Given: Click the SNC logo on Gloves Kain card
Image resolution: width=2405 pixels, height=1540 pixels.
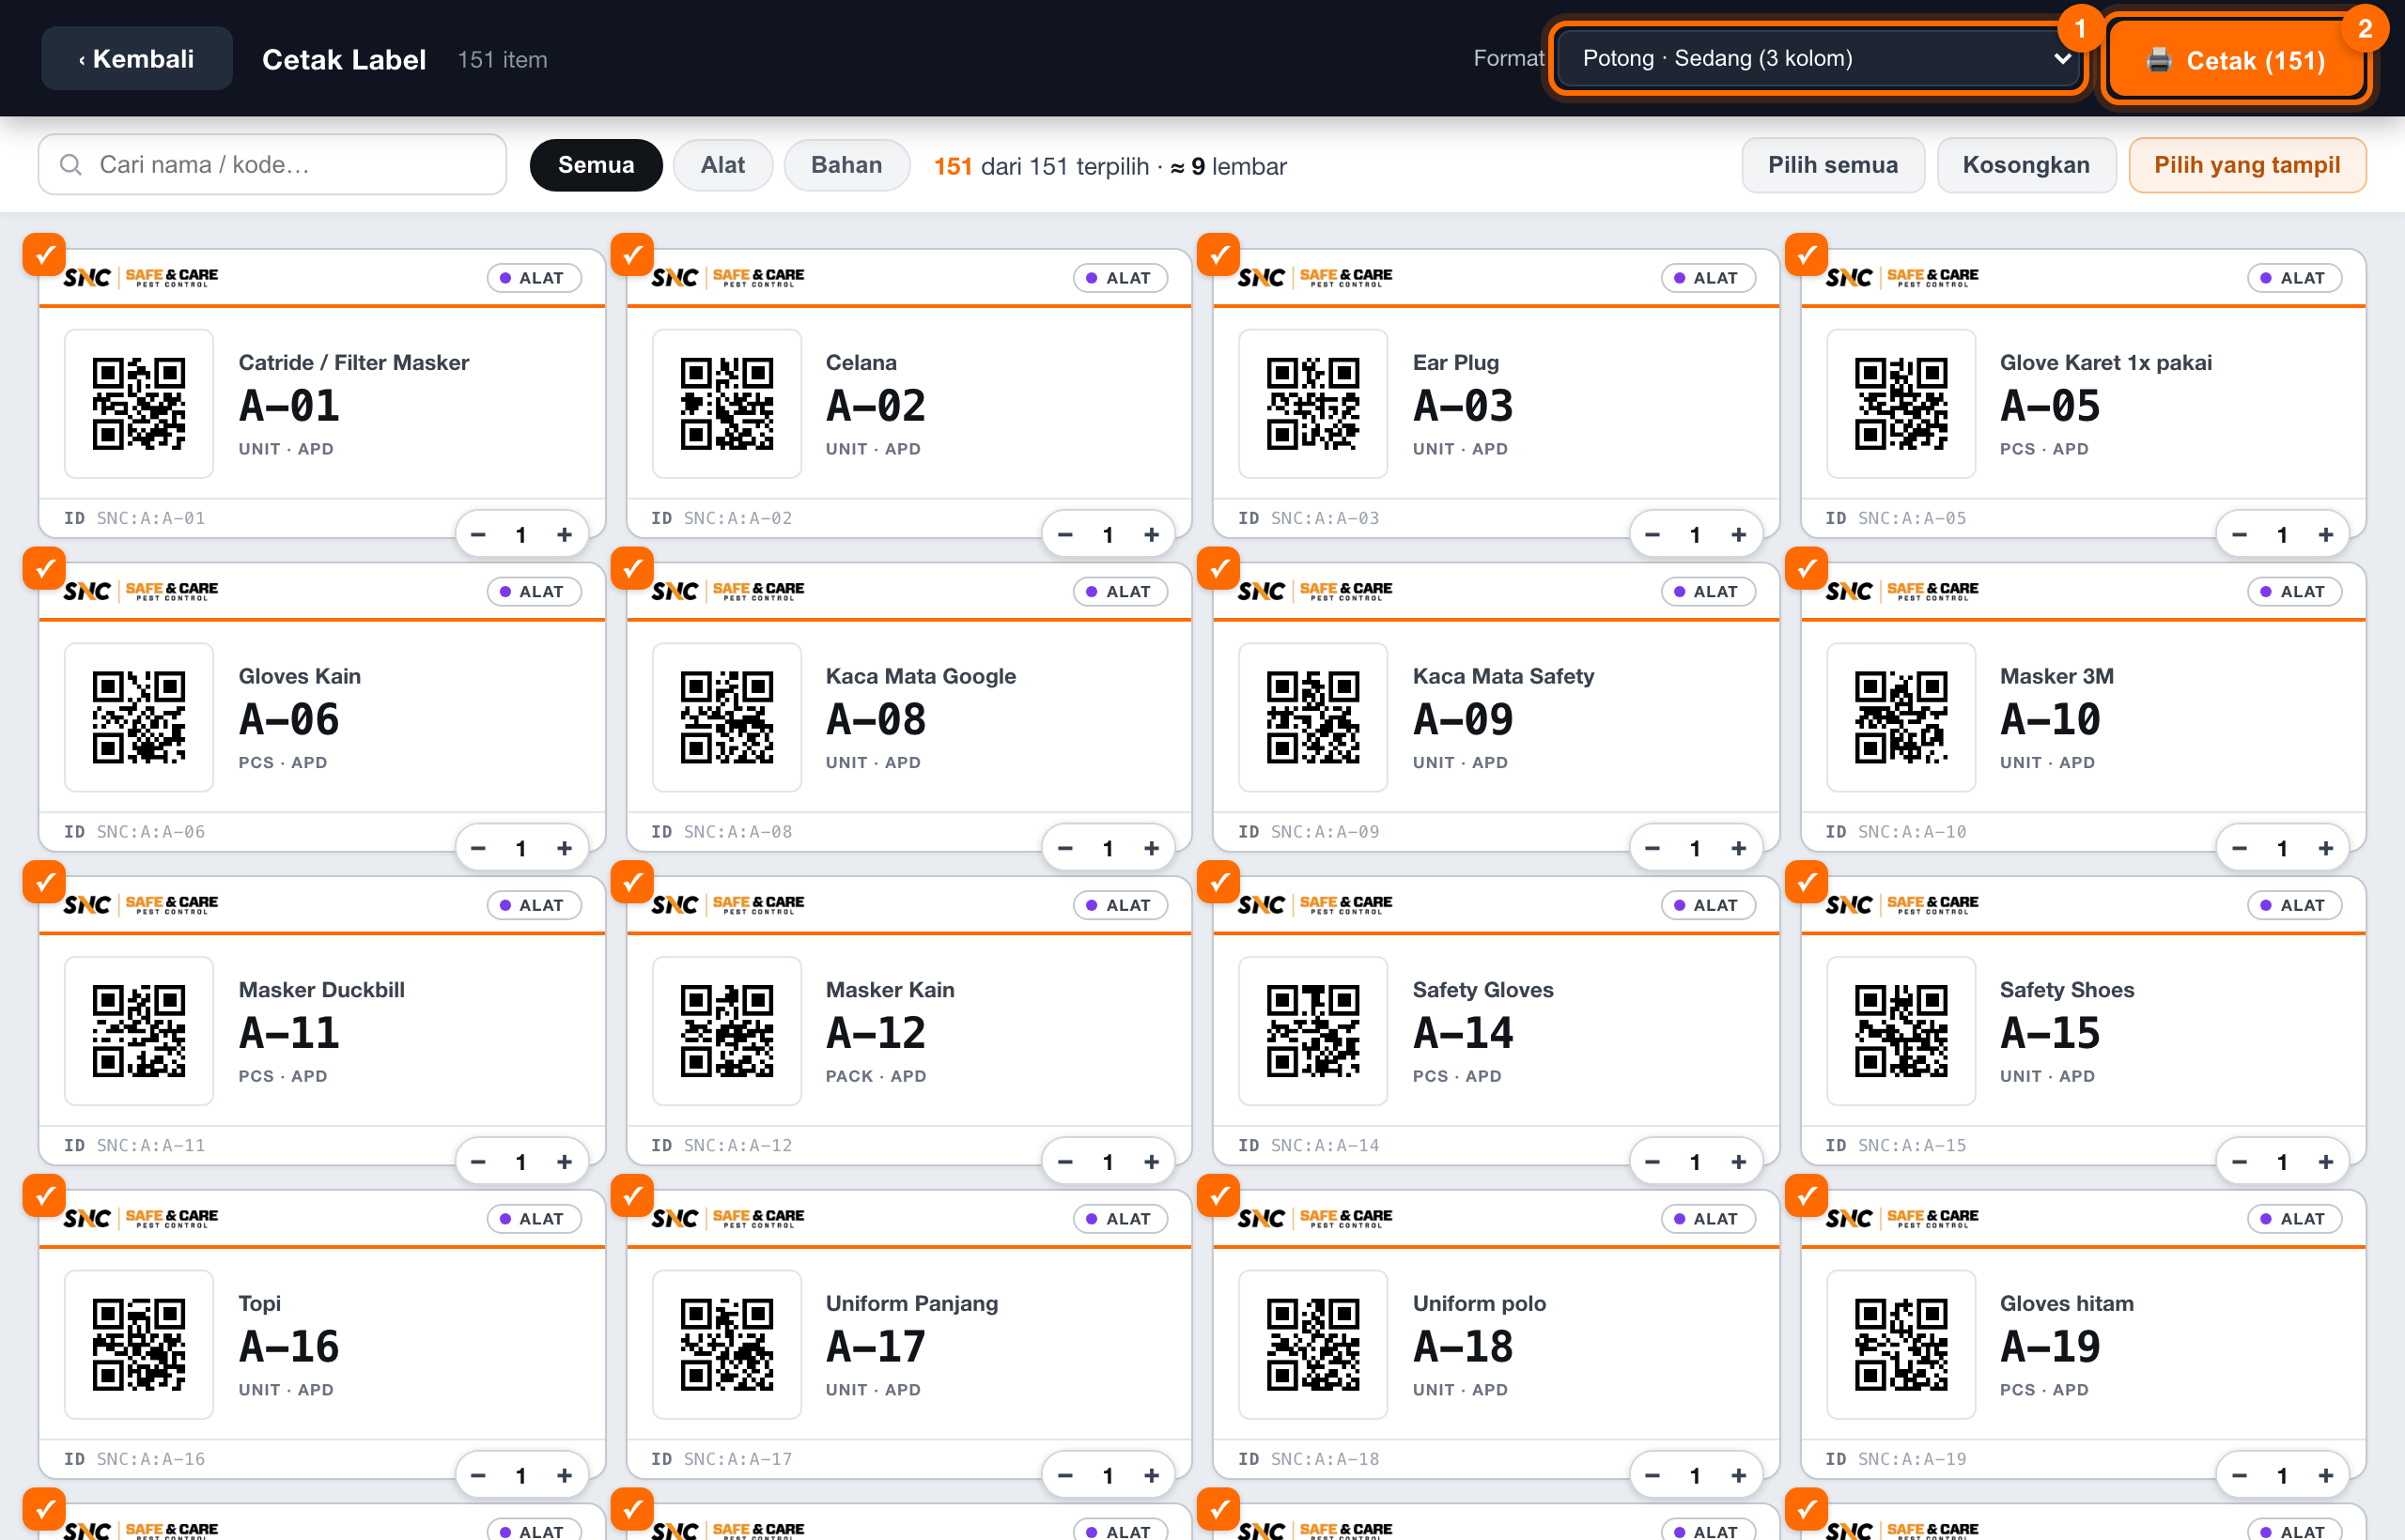Looking at the screenshot, I should pos(141,591).
